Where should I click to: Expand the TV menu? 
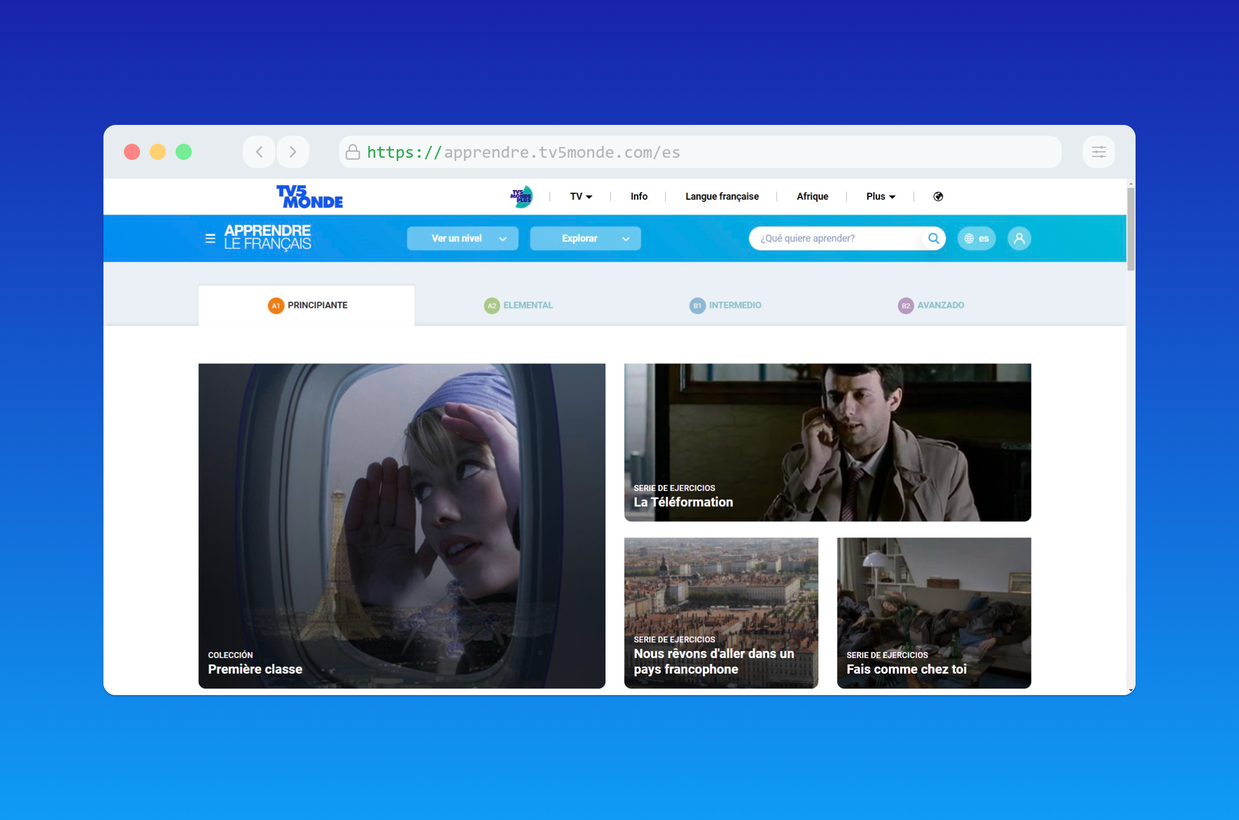581,197
